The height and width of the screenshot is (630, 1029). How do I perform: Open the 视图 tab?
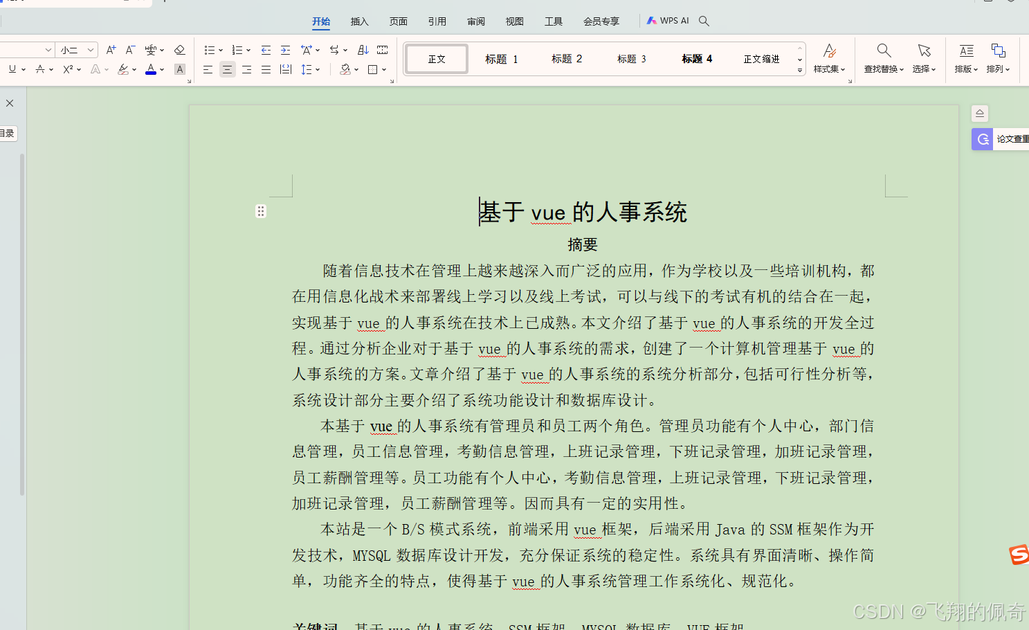(515, 21)
